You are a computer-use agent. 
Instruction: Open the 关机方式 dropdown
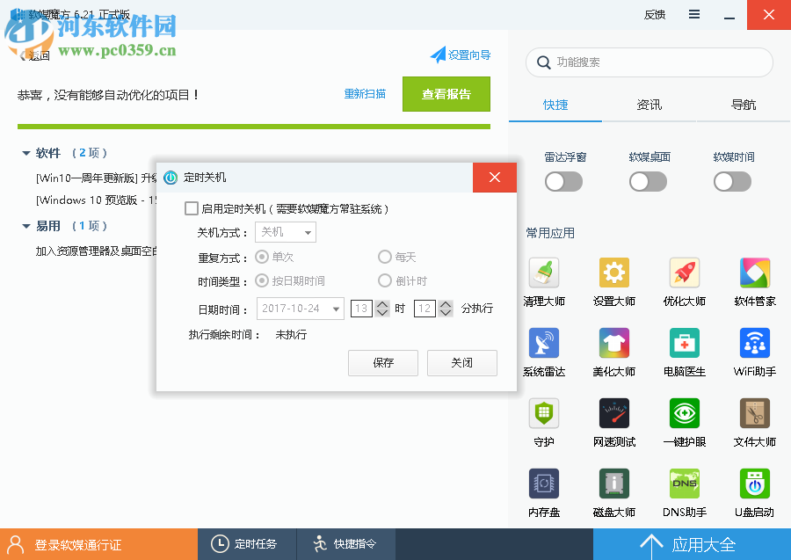(285, 232)
